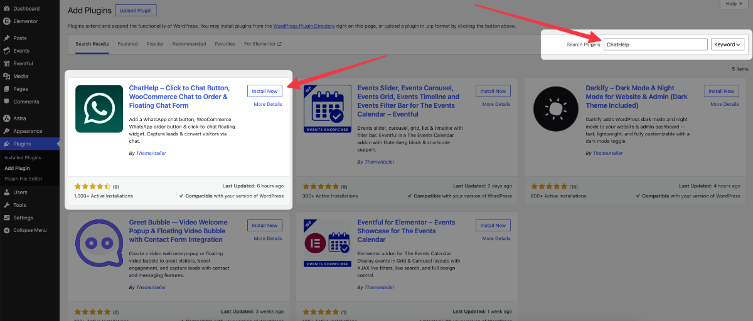Image resolution: width=753 pixels, height=321 pixels.
Task: Click Darkify five-star rating
Action: coord(549,186)
